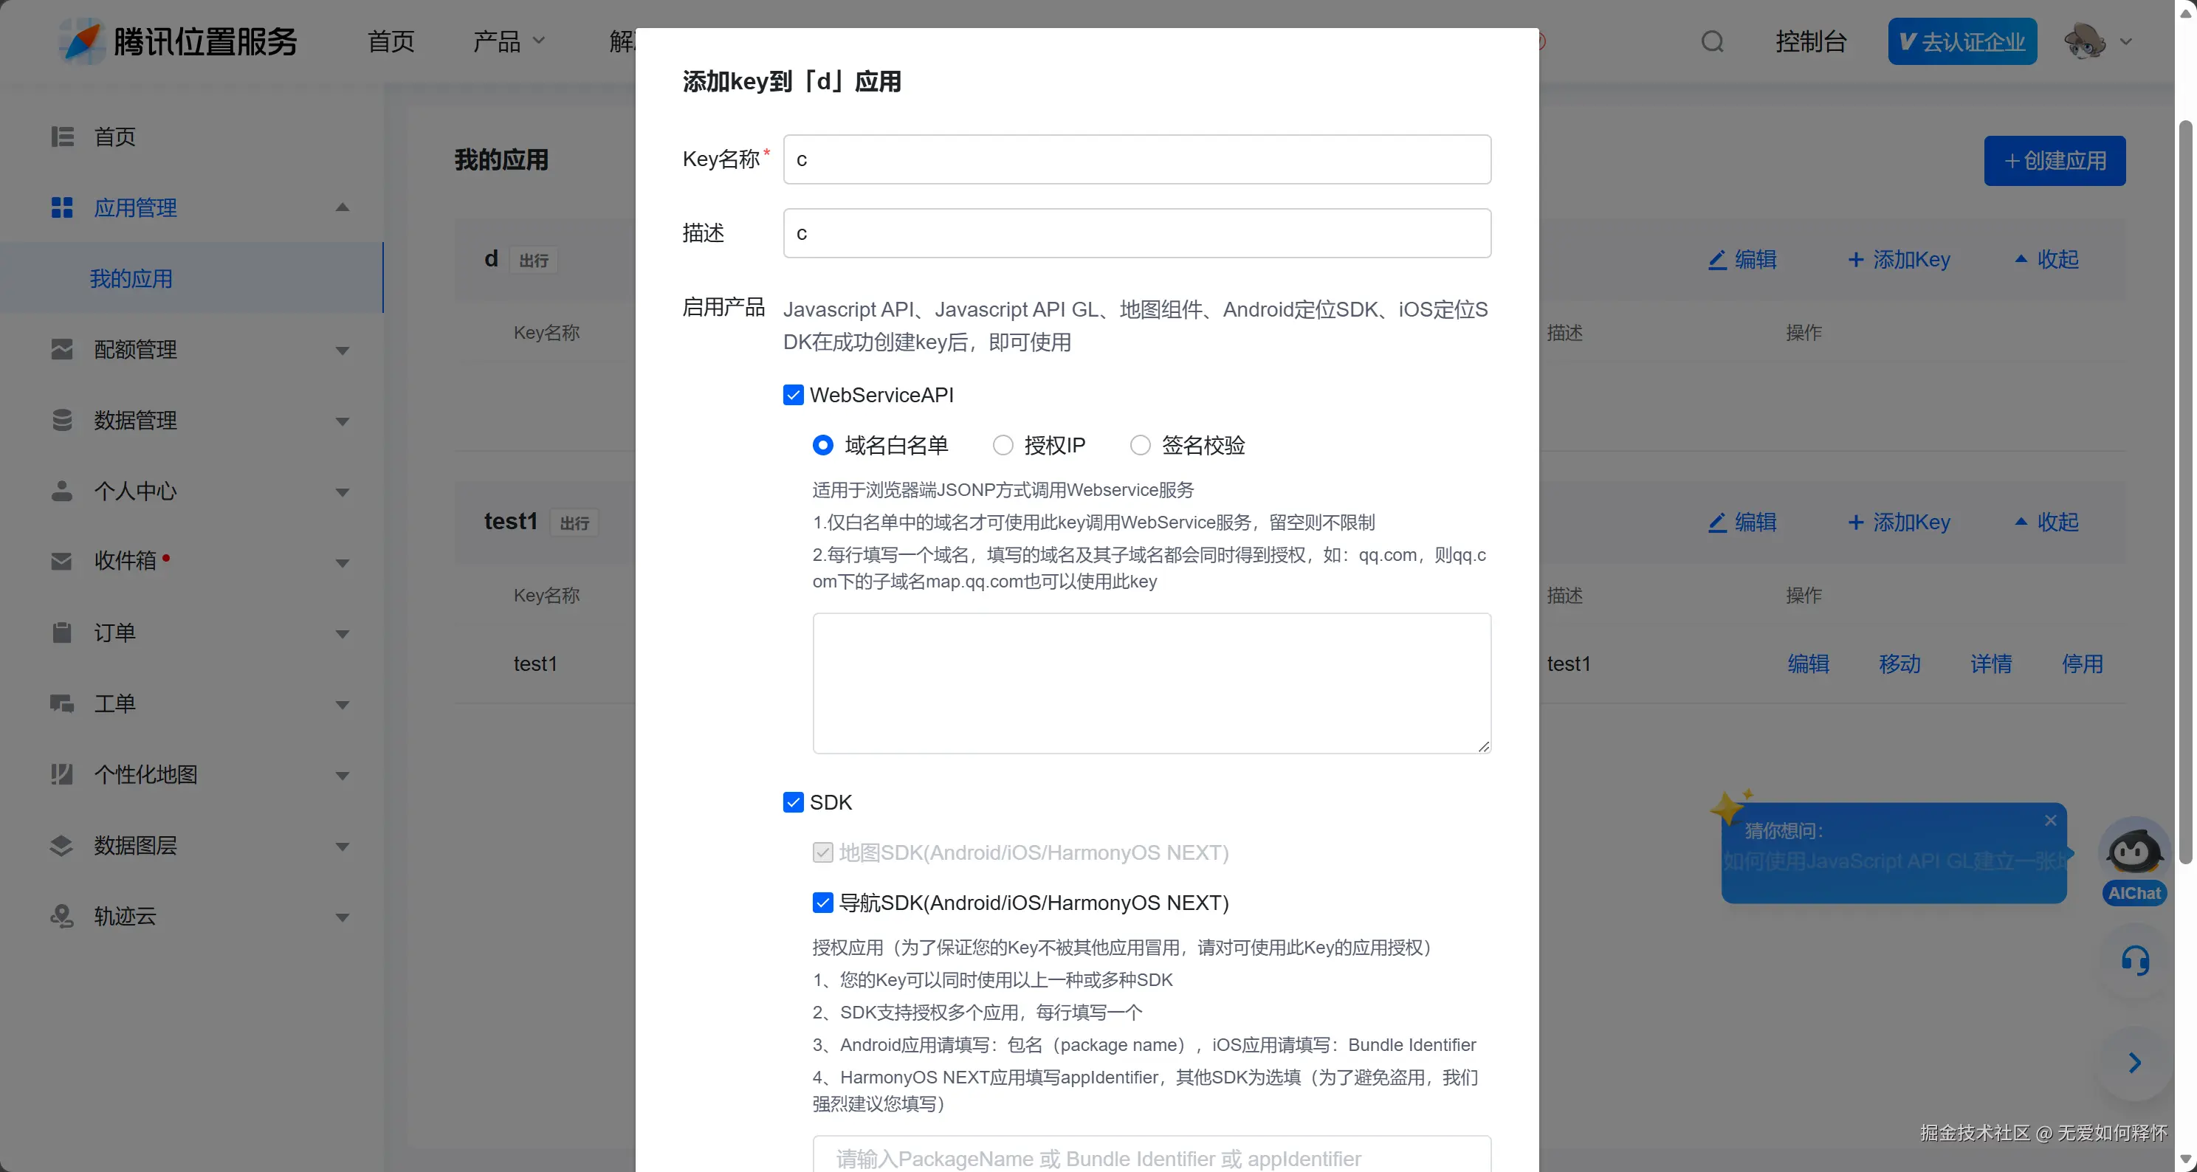
Task: Go to 首页 in top navigation
Action: (x=391, y=41)
